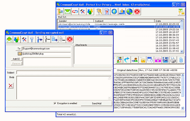Image resolution: width=190 pixels, height=121 pixels.
Task: Click inside the Attachments list box
Action: (93, 55)
